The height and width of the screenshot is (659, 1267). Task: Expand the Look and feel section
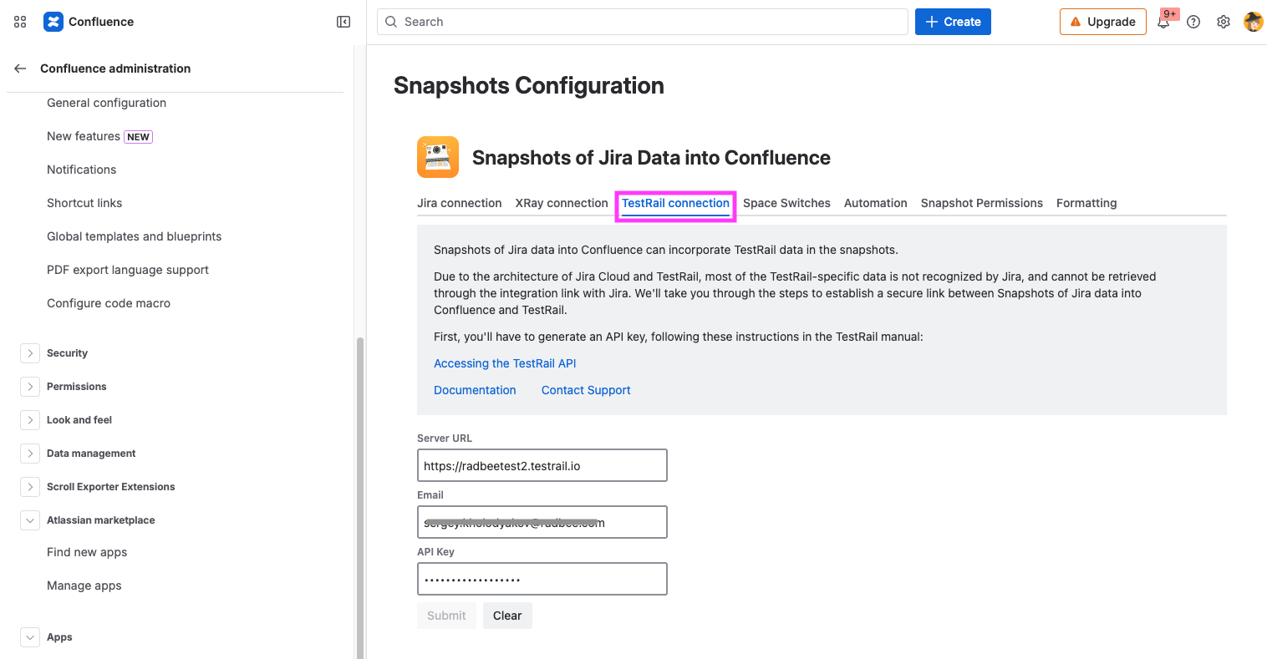pos(30,420)
